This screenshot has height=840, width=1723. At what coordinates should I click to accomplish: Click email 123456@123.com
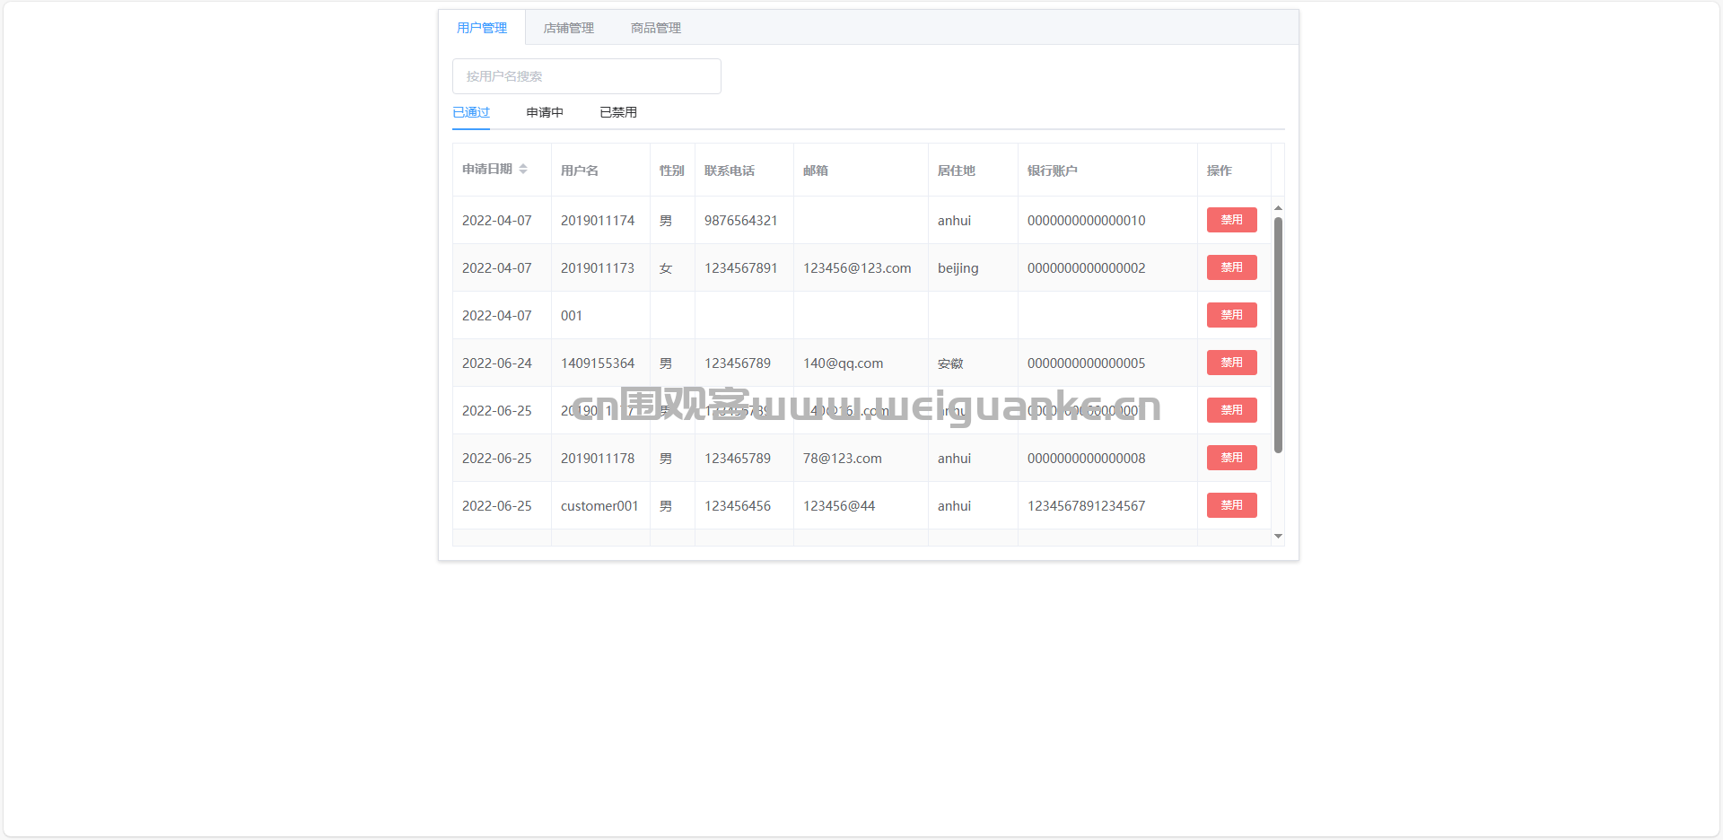tap(857, 268)
